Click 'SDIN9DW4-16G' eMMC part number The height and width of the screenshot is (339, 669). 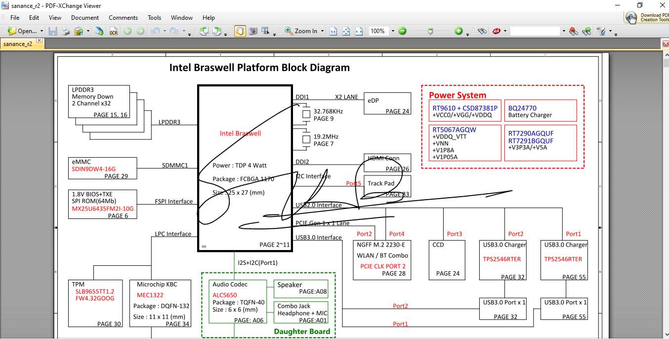tap(94, 169)
